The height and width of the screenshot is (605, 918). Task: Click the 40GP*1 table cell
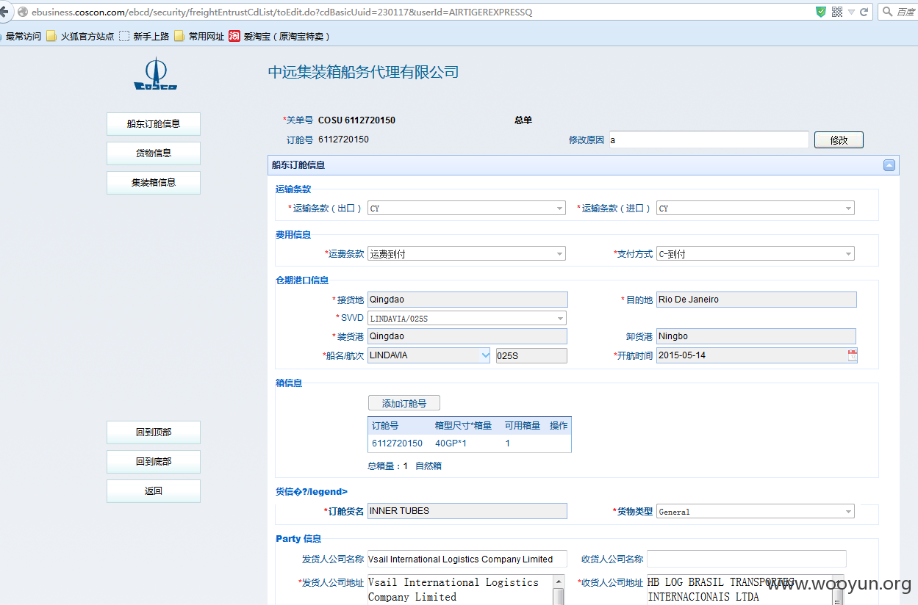[451, 443]
